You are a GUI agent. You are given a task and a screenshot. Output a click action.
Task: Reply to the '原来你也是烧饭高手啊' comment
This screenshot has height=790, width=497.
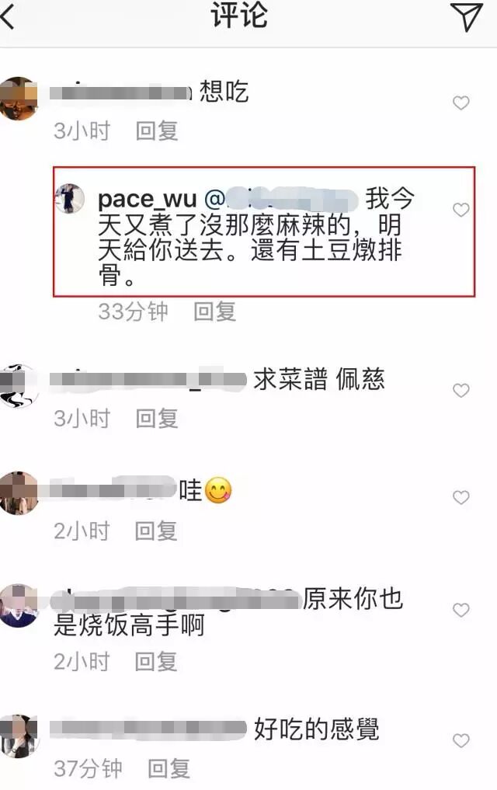coord(156,662)
